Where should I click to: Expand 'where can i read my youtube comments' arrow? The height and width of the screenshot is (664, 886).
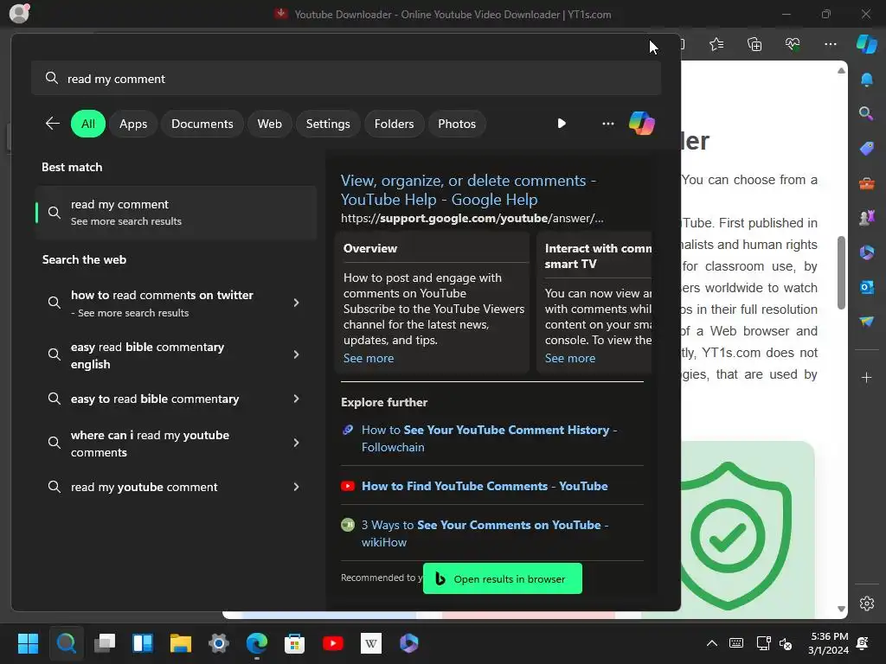296,443
